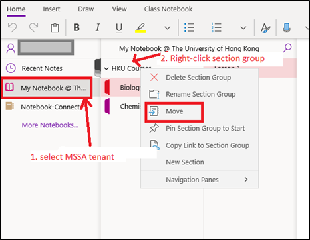Open the paragraph options dropdown after numbered list
The image size is (310, 240).
[243, 28]
